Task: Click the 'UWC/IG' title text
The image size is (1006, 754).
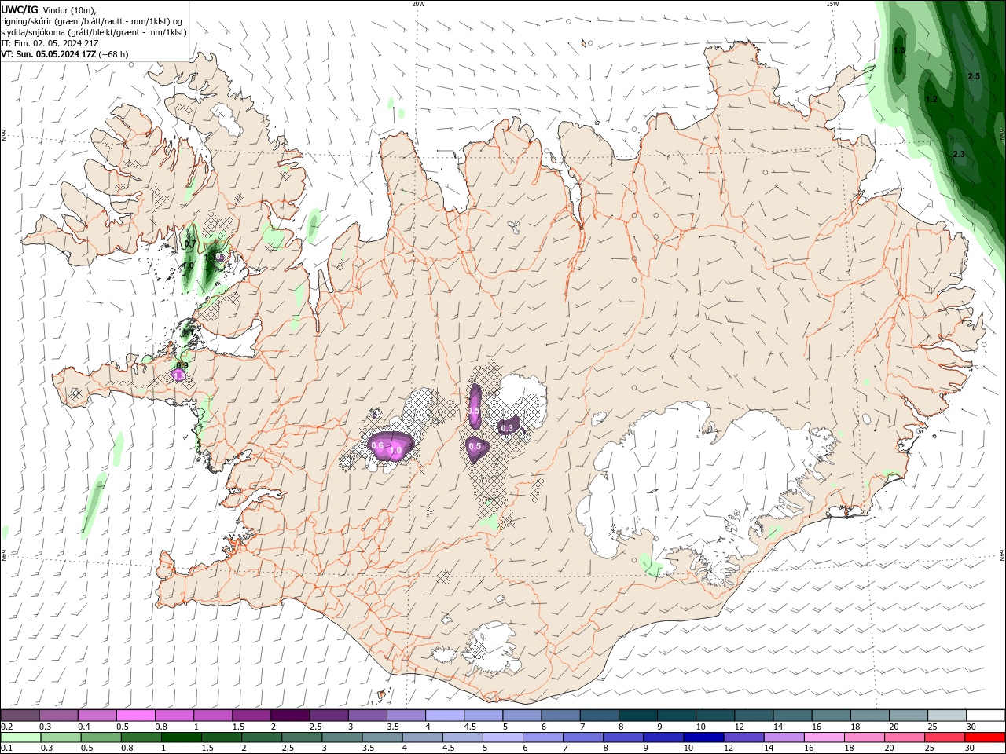Action: click(20, 9)
